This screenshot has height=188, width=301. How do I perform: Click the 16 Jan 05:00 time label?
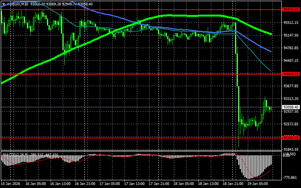click(x=35, y=184)
